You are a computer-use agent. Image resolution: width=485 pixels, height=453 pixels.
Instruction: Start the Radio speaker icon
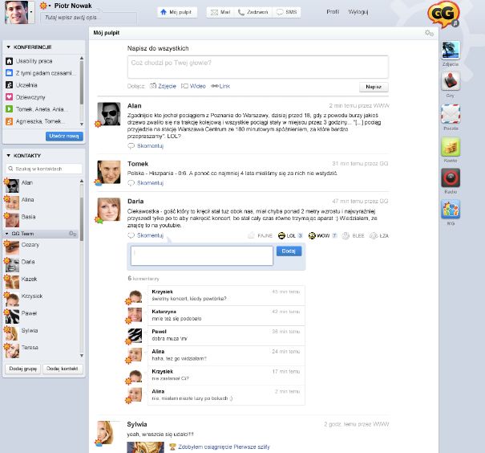(451, 178)
